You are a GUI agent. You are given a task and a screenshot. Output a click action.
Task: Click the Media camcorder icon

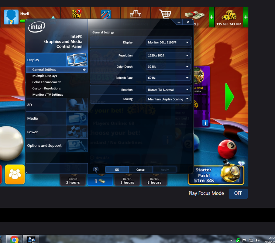point(77,118)
